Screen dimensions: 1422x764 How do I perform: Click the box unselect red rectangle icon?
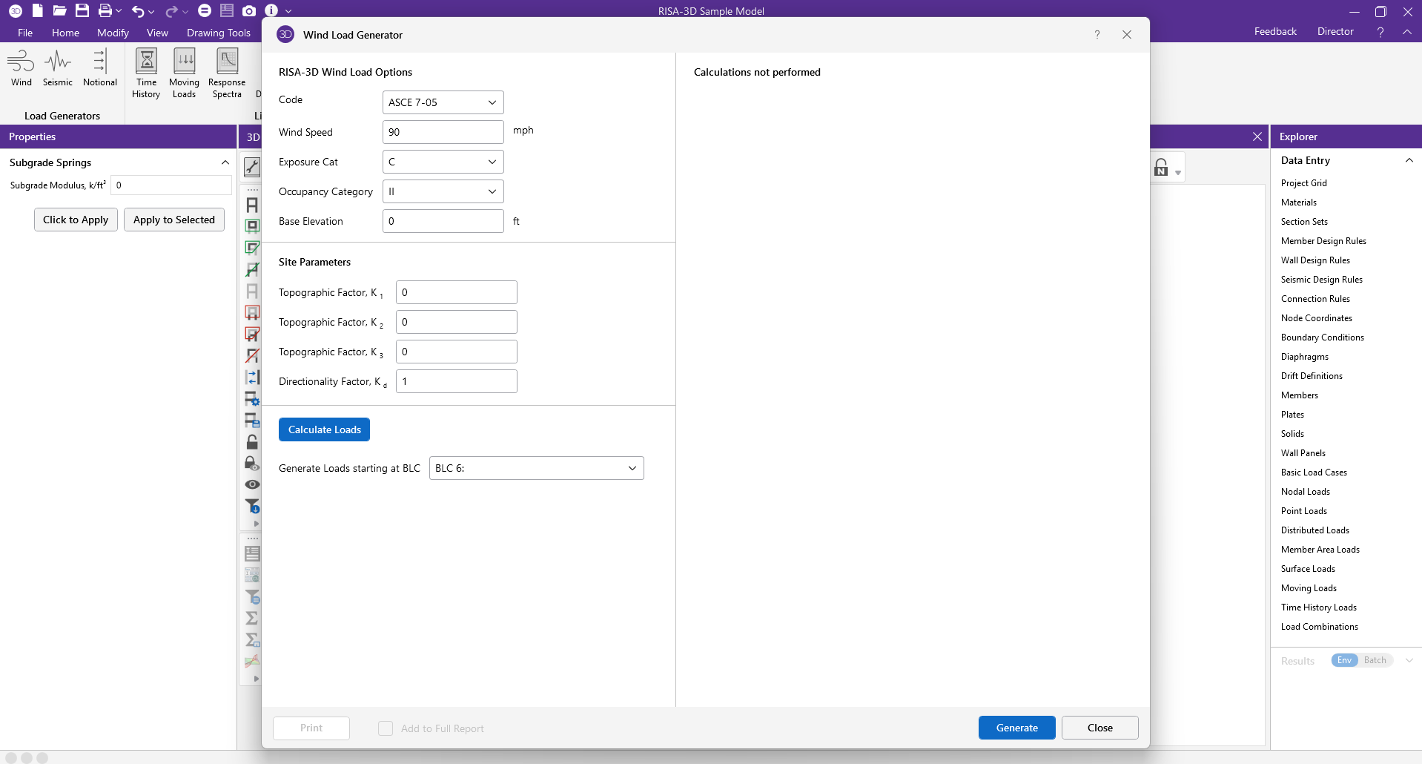click(x=252, y=312)
